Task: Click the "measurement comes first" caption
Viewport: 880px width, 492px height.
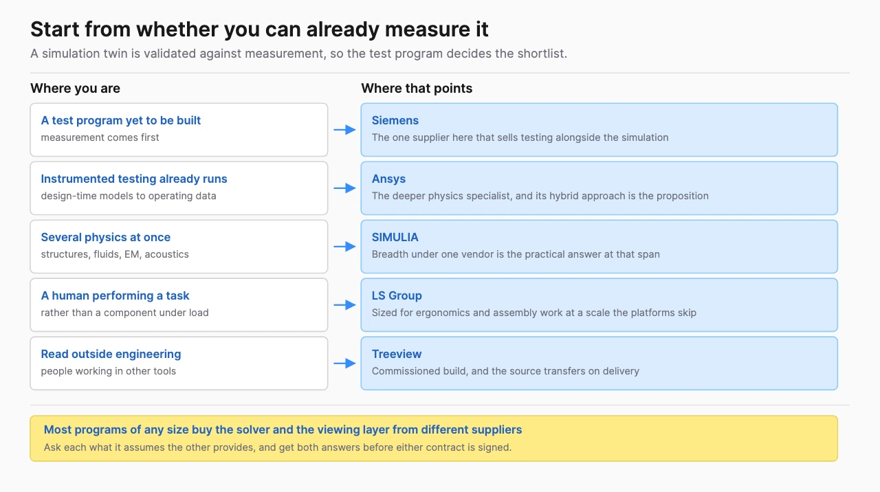Action: (x=100, y=137)
